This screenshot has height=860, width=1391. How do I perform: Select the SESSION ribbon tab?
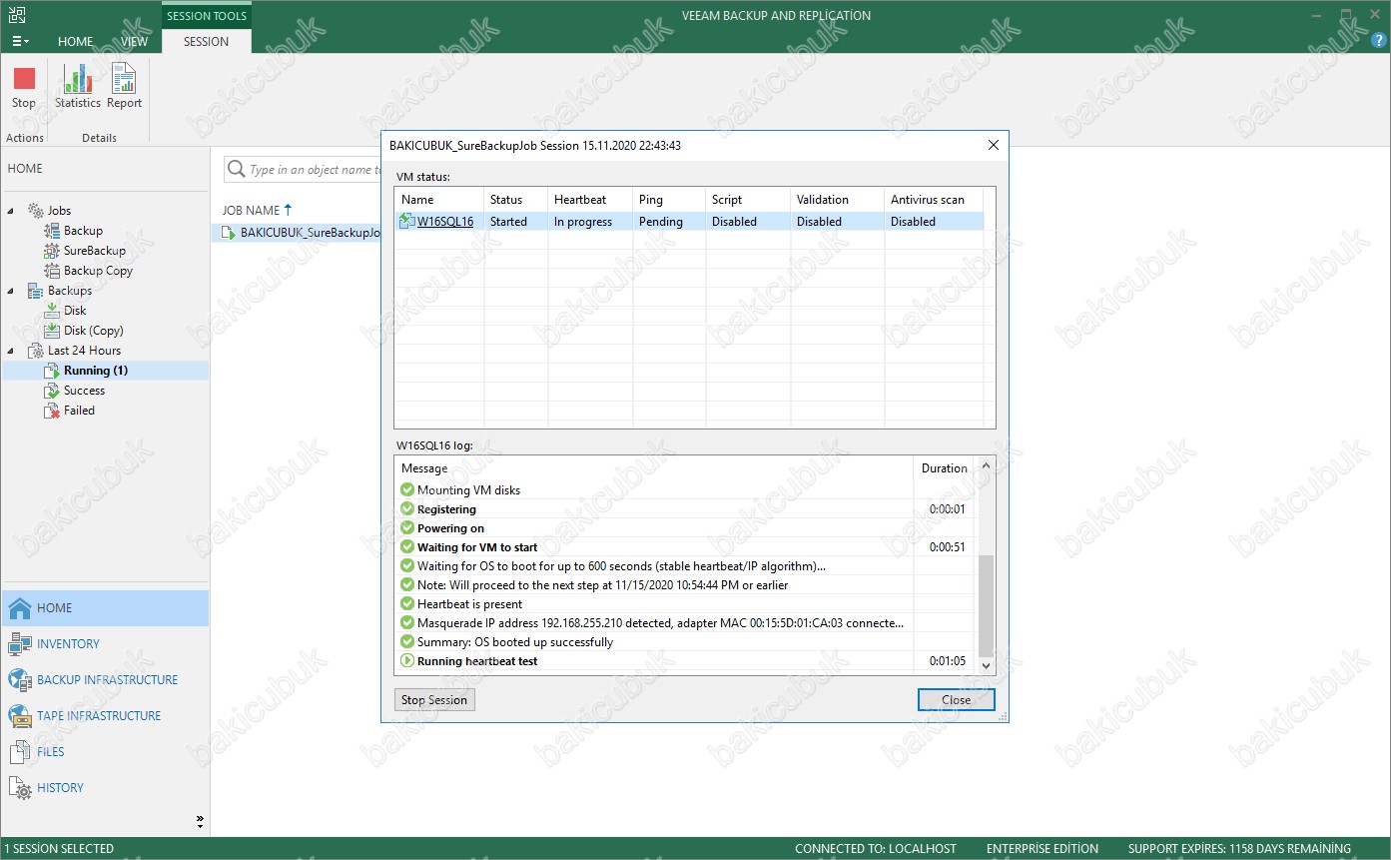pos(207,42)
